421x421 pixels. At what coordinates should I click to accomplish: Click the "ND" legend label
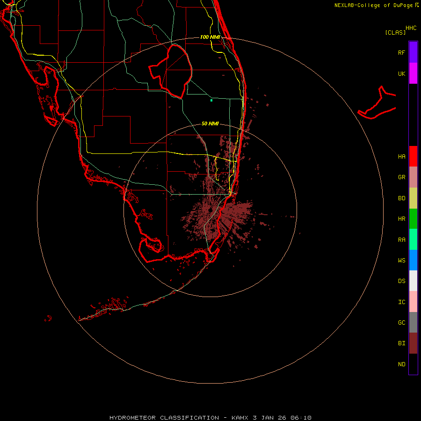[x=401, y=364]
